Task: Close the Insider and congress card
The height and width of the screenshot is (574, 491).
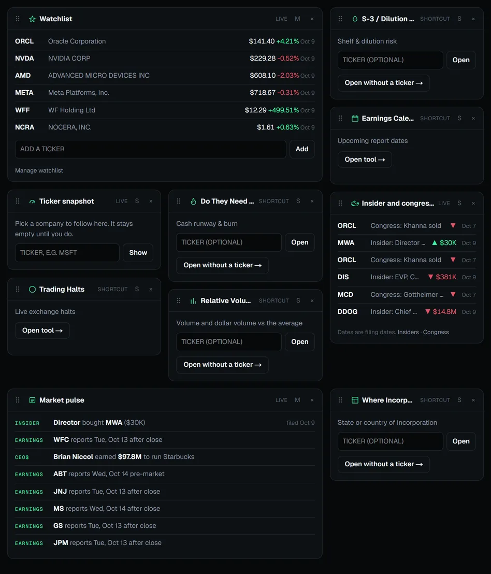Action: [x=473, y=203]
